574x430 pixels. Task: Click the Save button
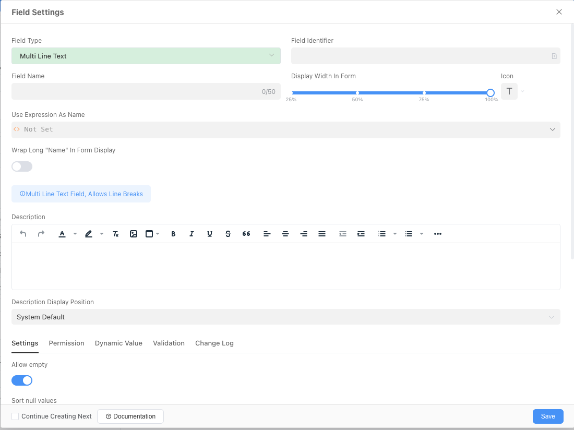[547, 416]
